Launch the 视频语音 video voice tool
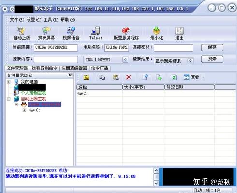Screen dimensions: 237x193 pos(71,33)
